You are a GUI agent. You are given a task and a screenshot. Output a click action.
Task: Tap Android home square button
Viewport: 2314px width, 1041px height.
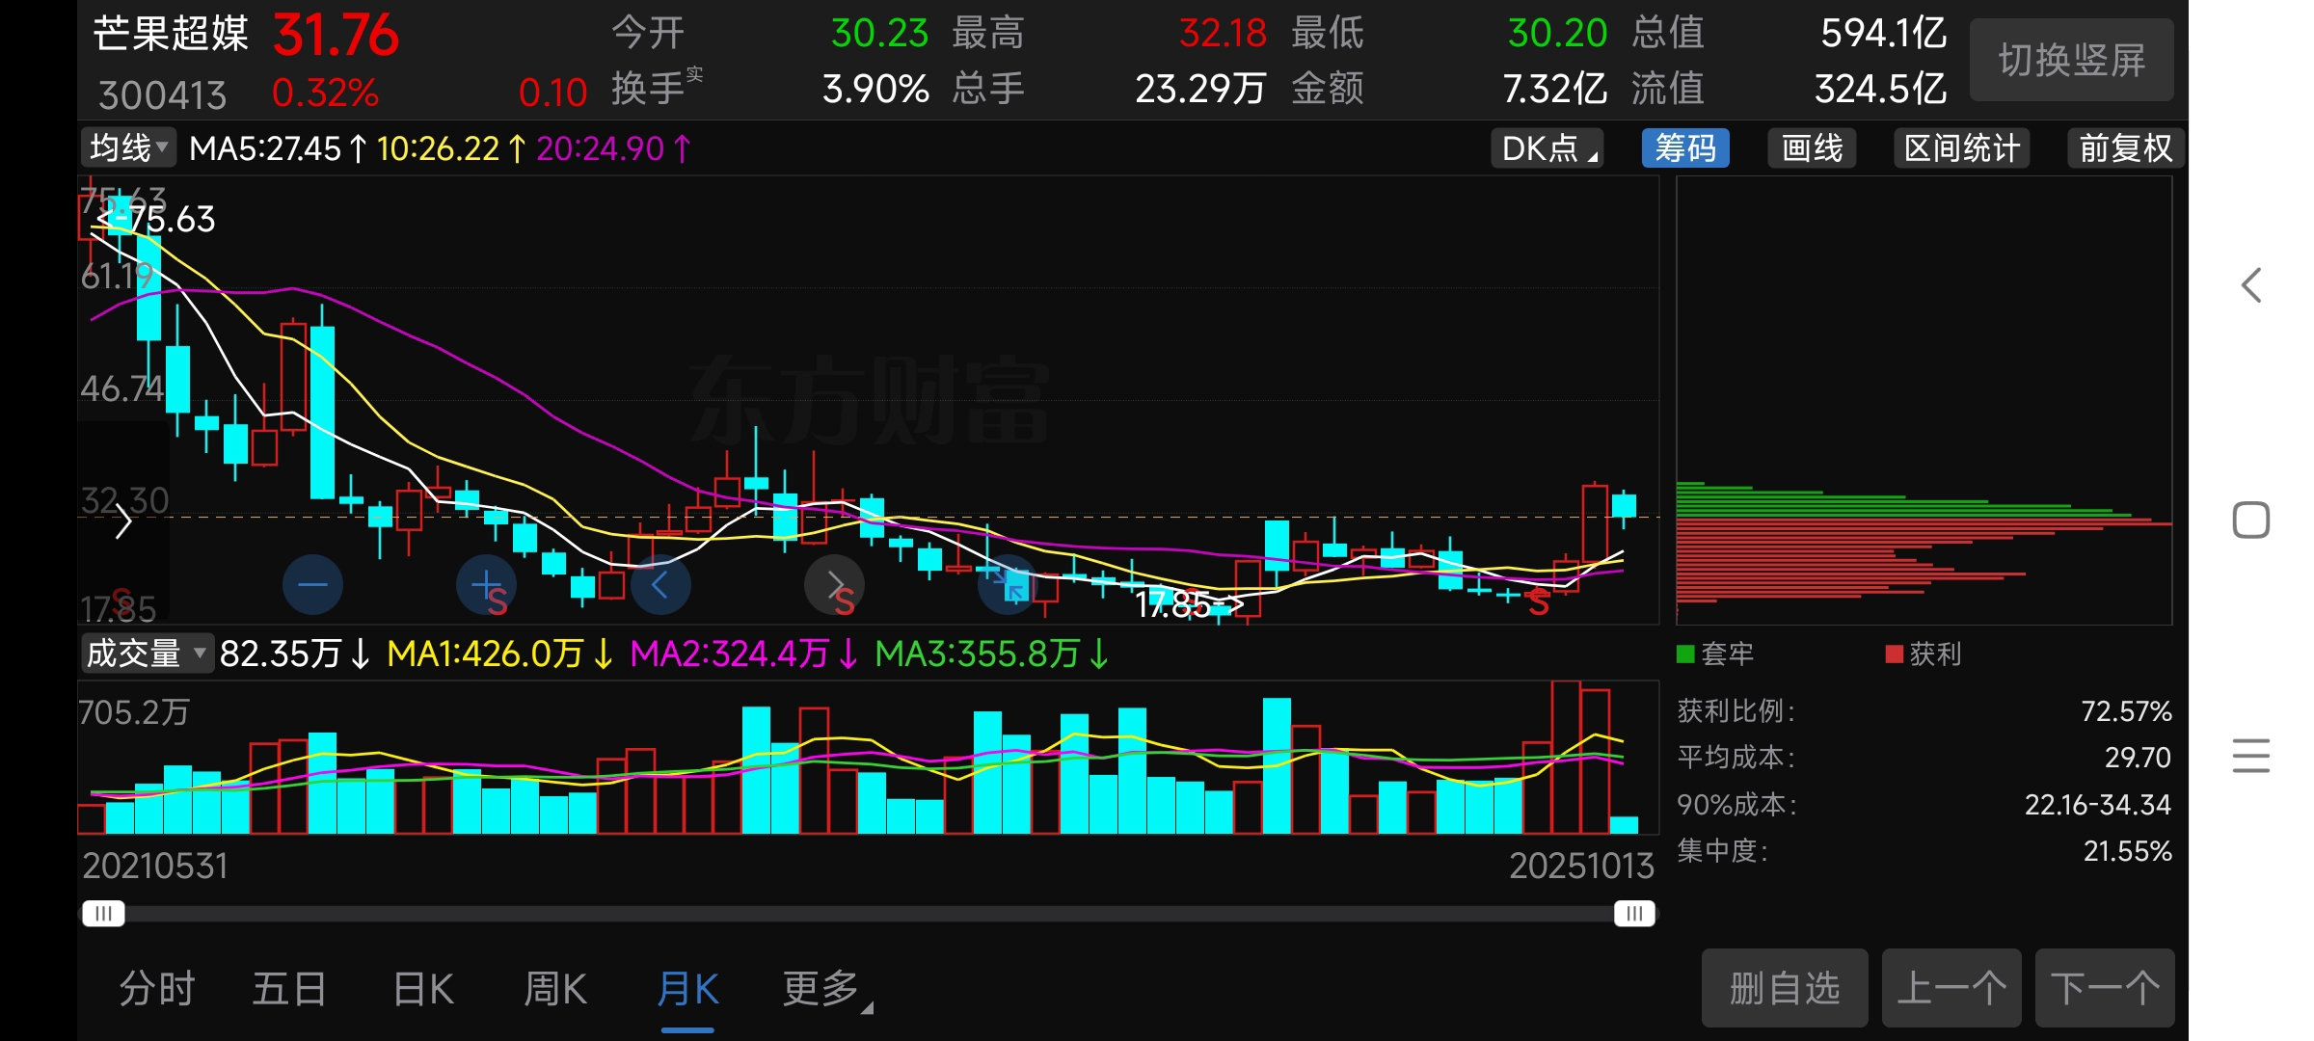click(2251, 520)
